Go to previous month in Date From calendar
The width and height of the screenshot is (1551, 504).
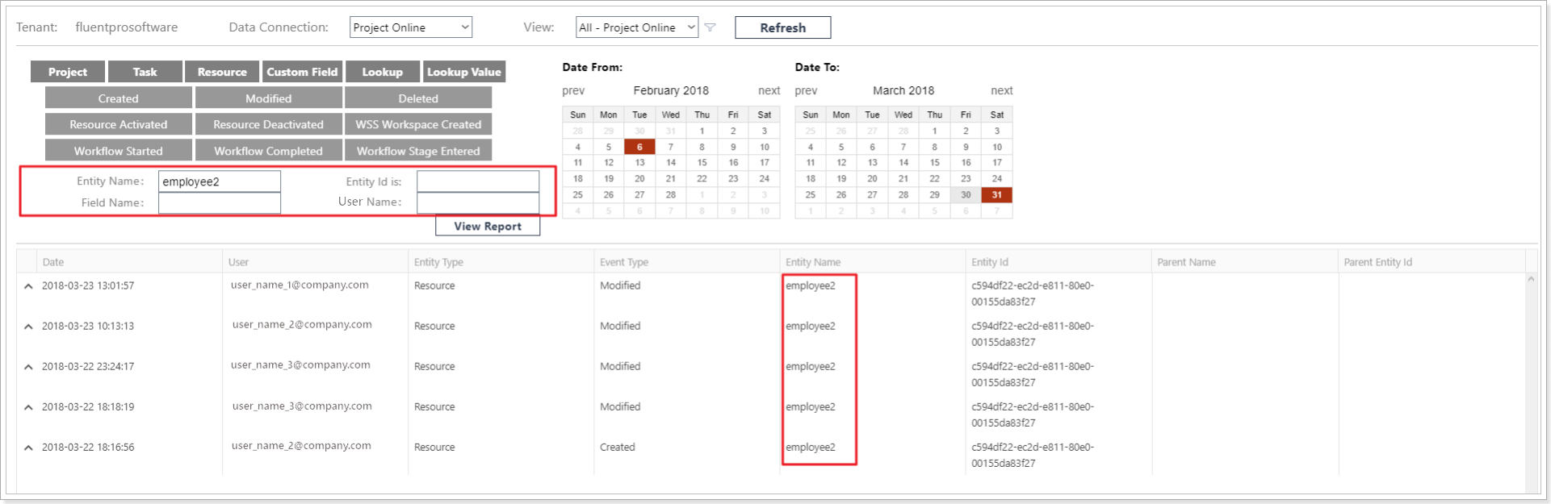pyautogui.click(x=573, y=90)
